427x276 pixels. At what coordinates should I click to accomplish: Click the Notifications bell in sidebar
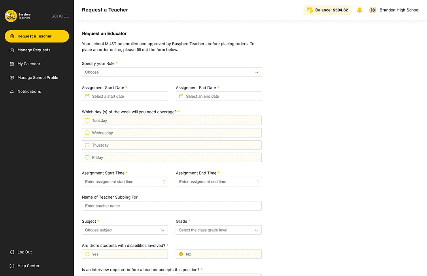11,91
